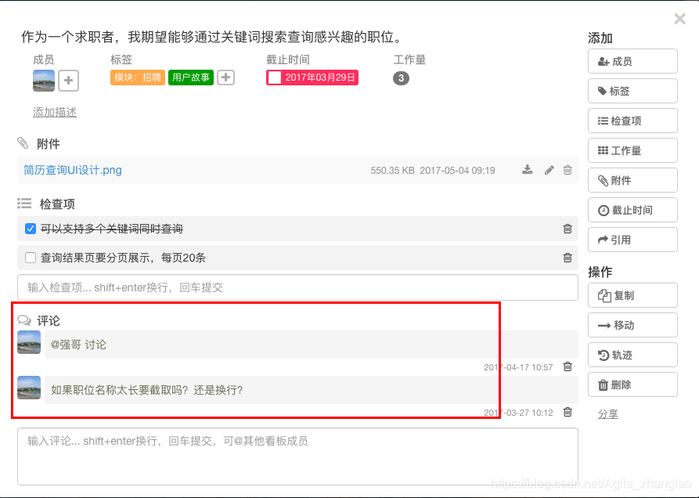The width and height of the screenshot is (699, 498).
Task: Add a tag with plus button beside 用户故事
Action: click(226, 78)
